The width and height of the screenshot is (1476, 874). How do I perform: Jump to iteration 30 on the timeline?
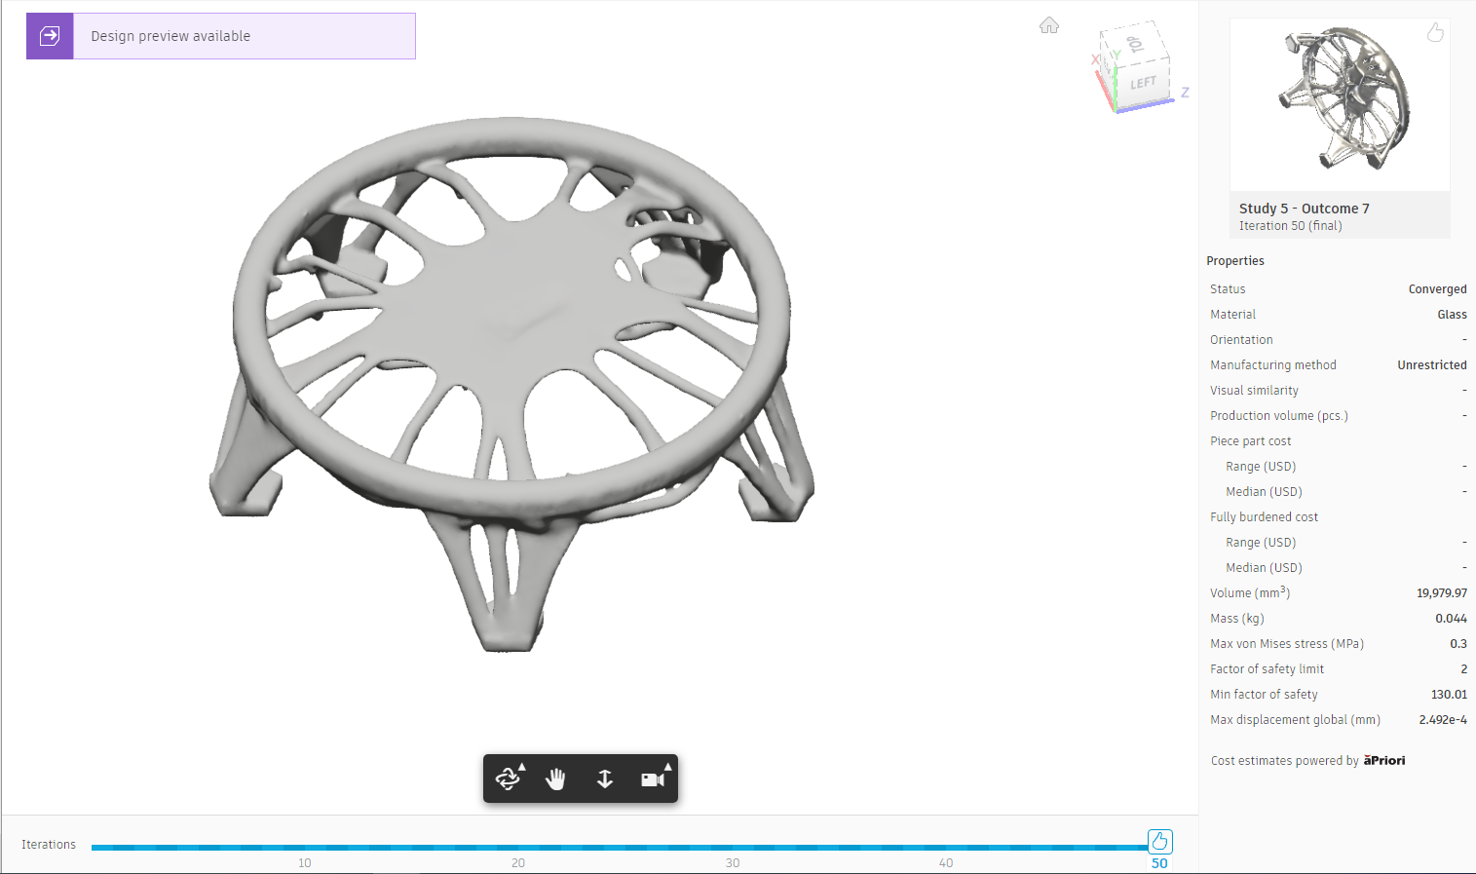733,863
